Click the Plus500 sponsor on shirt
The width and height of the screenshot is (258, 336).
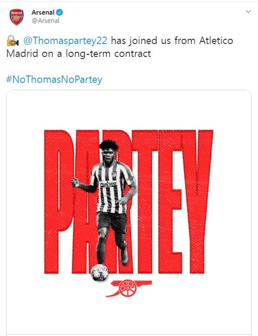(x=108, y=184)
